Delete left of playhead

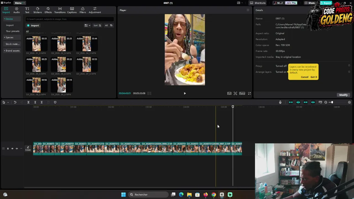35,102
